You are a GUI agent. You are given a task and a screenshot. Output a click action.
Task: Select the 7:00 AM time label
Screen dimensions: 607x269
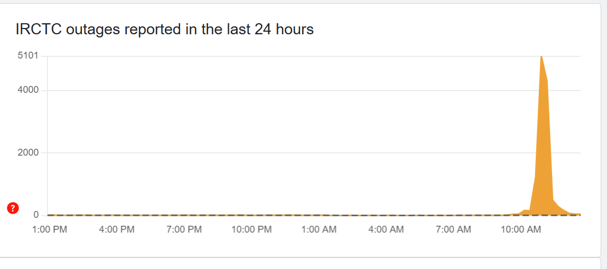(x=454, y=229)
